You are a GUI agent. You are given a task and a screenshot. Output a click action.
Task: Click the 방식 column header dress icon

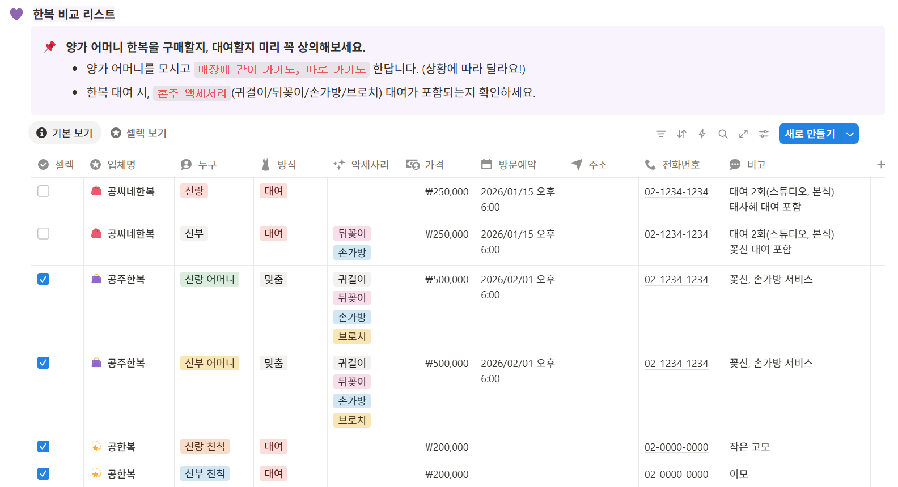pos(265,165)
